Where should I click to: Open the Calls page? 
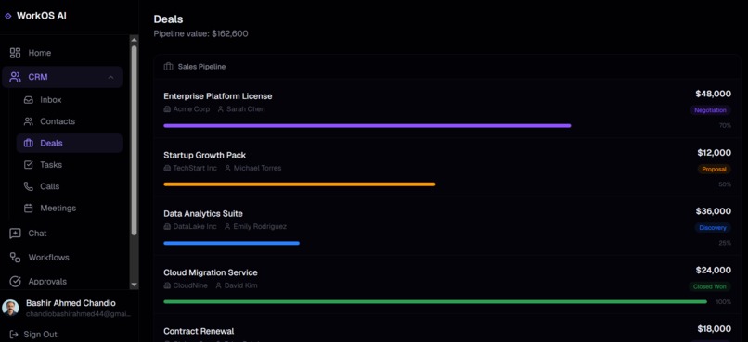pyautogui.click(x=70, y=186)
